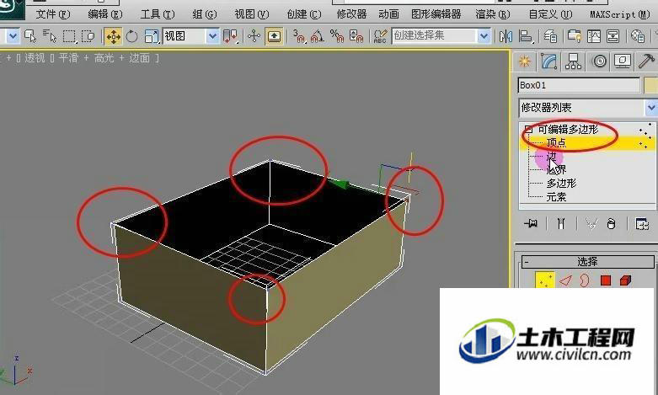Expand the 创建选择集 dropdown arrow
The height and width of the screenshot is (395, 658).
tap(484, 36)
